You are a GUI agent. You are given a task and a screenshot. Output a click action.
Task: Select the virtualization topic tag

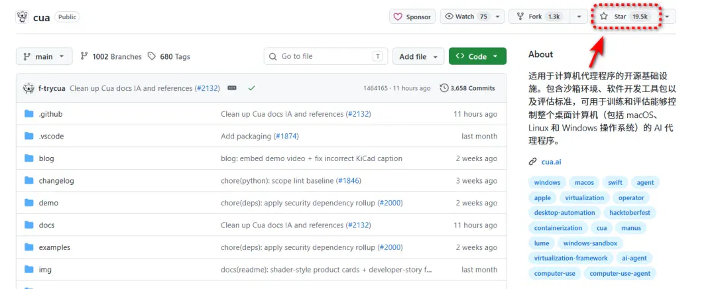click(x=585, y=198)
